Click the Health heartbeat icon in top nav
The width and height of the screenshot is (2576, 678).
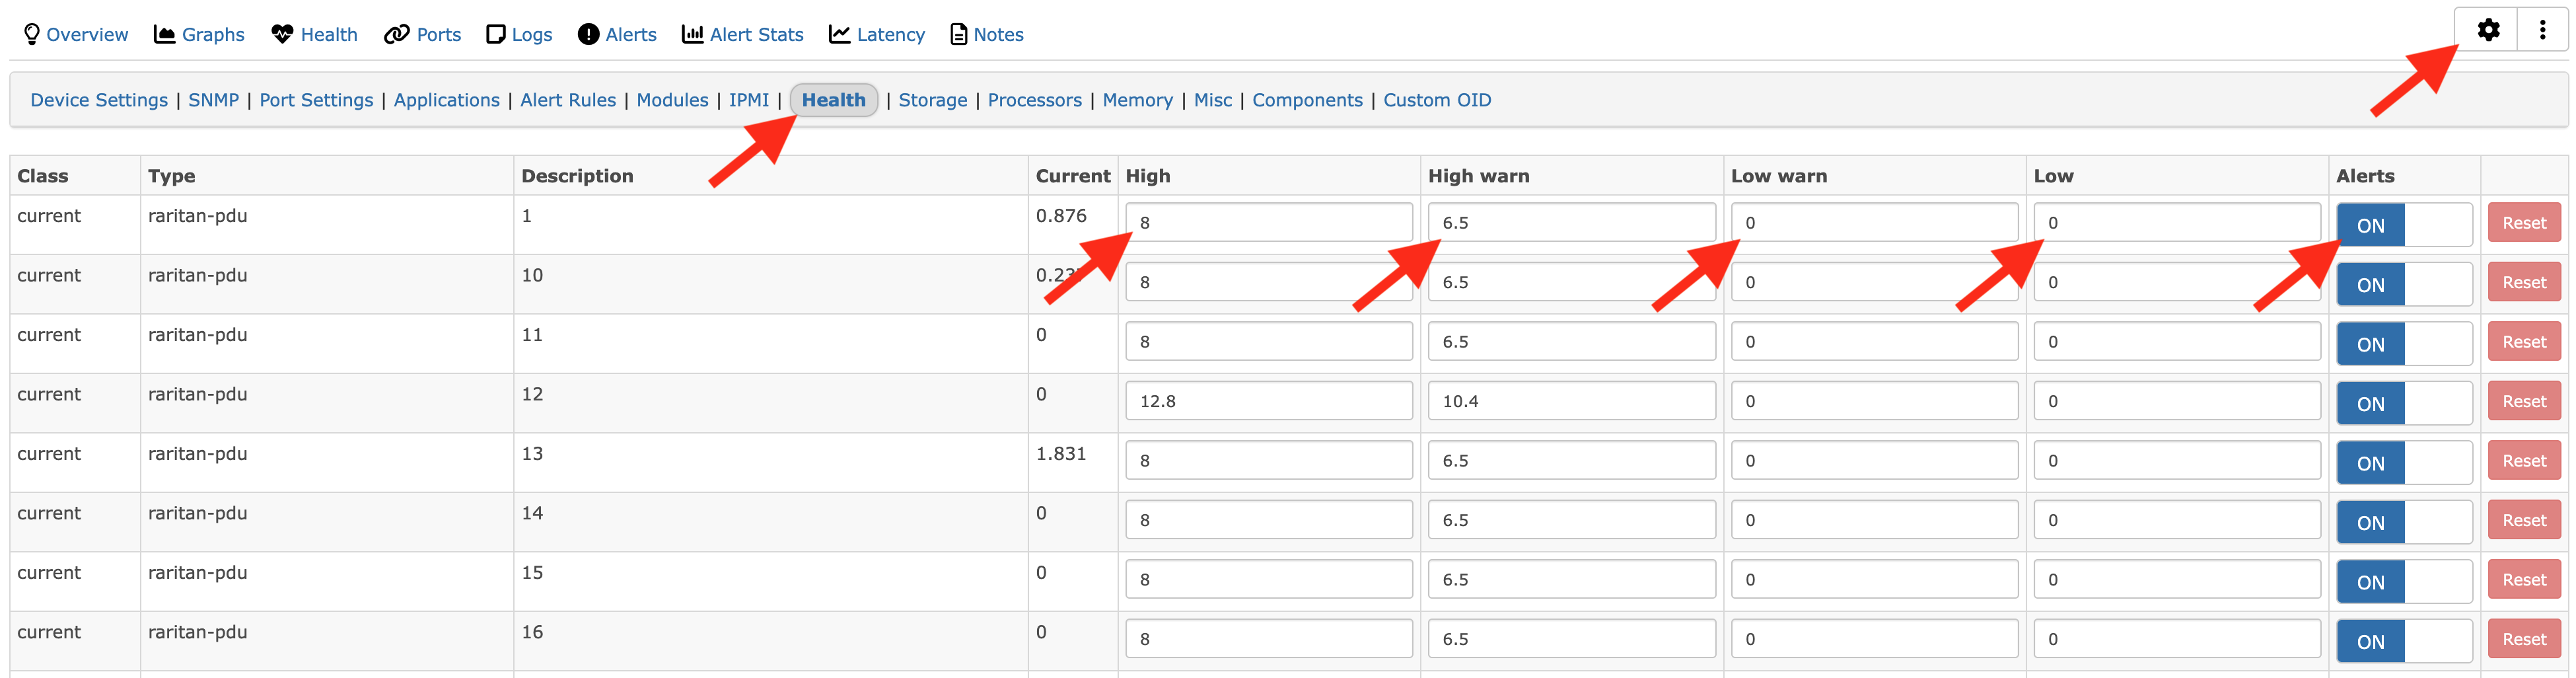282,35
